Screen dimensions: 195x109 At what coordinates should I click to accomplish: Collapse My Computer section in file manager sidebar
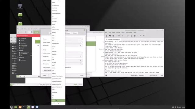click(x=18, y=38)
